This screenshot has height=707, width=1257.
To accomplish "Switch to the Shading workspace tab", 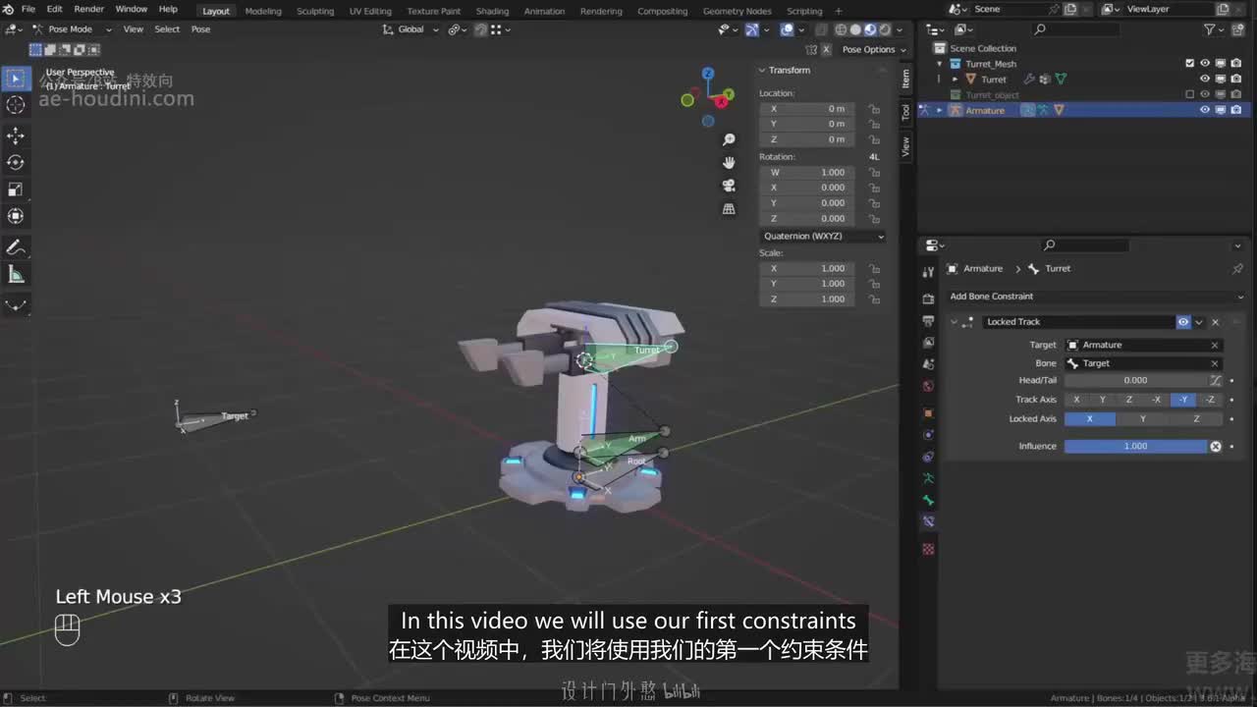I will click(492, 12).
